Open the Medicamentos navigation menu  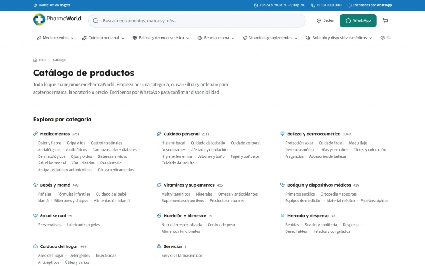click(55, 38)
